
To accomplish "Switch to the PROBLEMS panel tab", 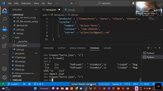I will [x=49, y=48].
